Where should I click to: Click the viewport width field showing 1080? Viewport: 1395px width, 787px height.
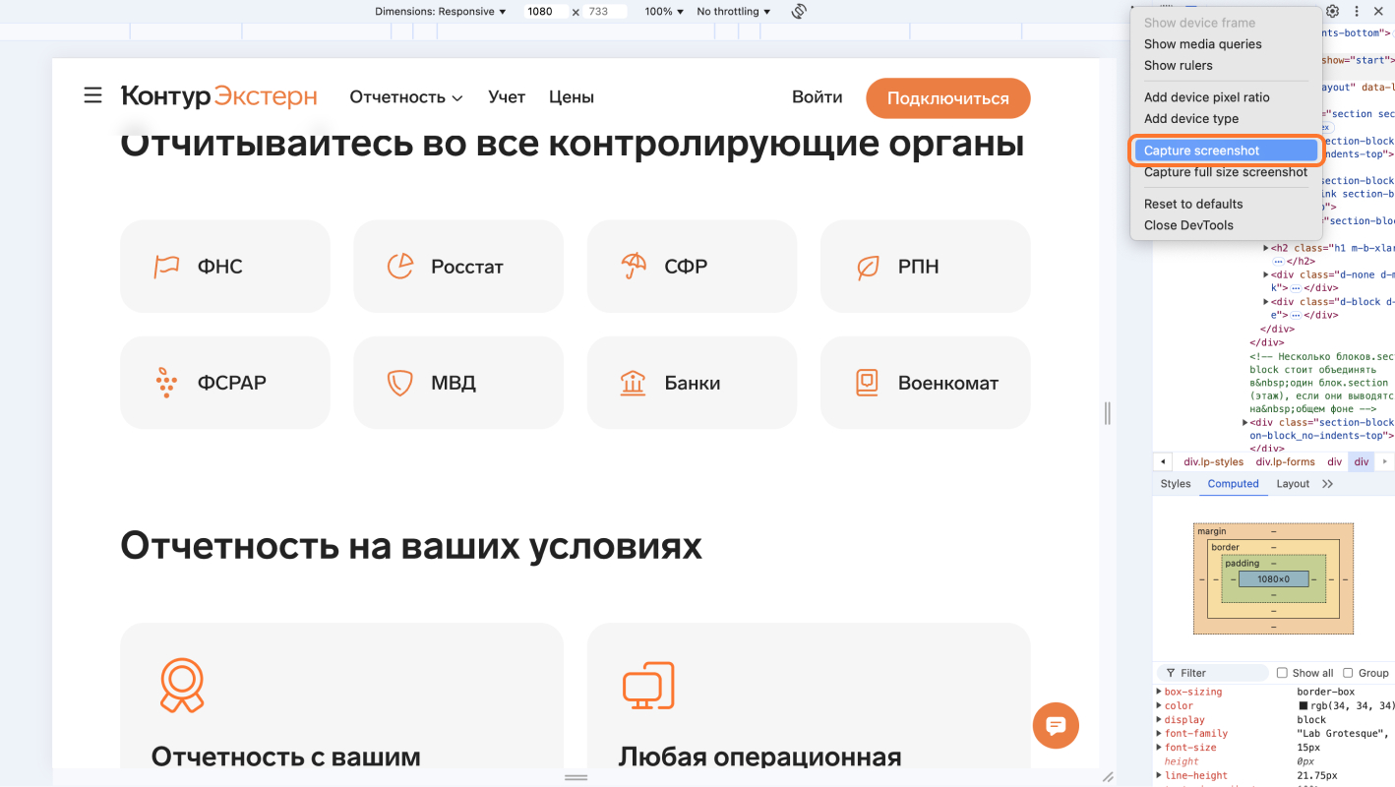tap(544, 12)
